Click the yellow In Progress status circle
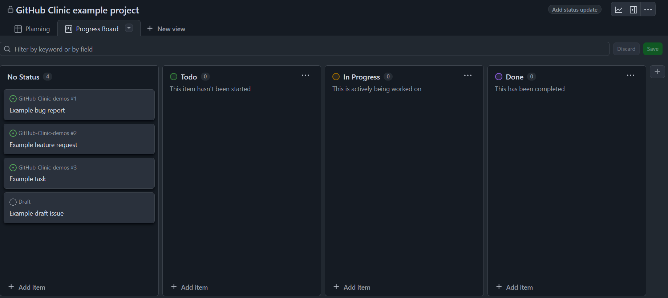The height and width of the screenshot is (298, 668). click(336, 77)
